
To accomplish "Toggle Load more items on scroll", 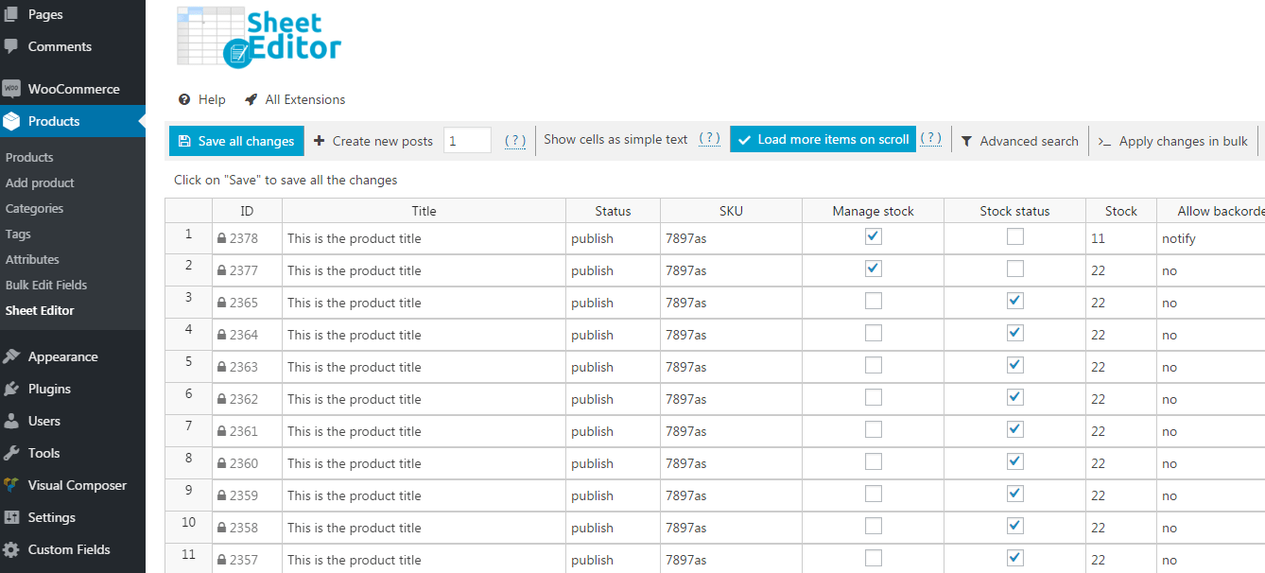I will coord(823,140).
